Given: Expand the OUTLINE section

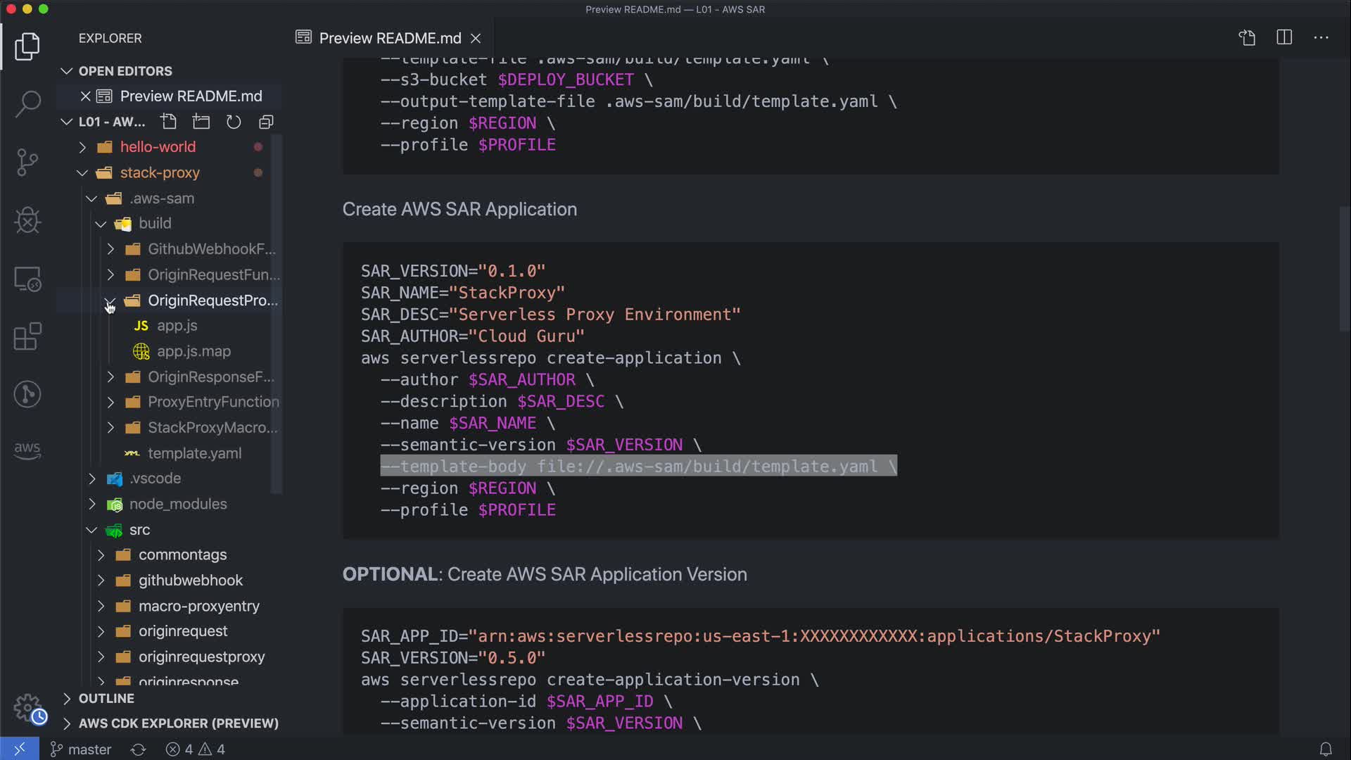Looking at the screenshot, I should click(x=106, y=698).
